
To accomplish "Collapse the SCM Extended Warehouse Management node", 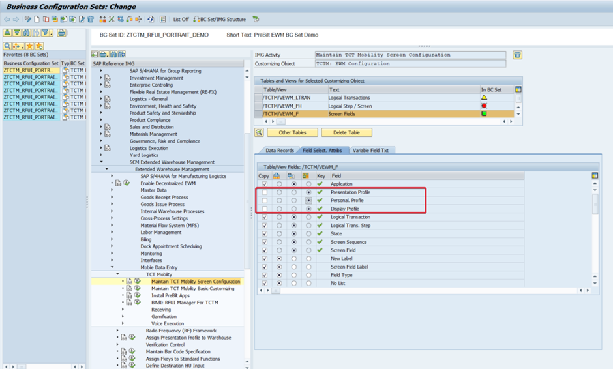I will click(x=101, y=162).
